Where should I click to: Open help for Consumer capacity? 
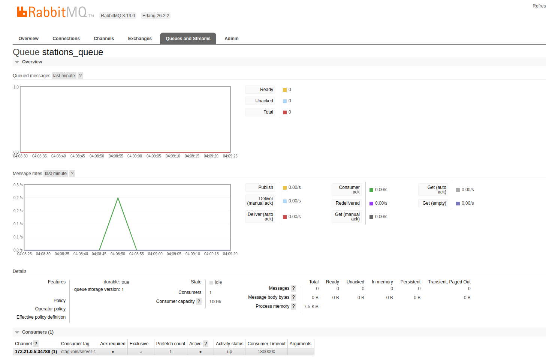click(199, 301)
